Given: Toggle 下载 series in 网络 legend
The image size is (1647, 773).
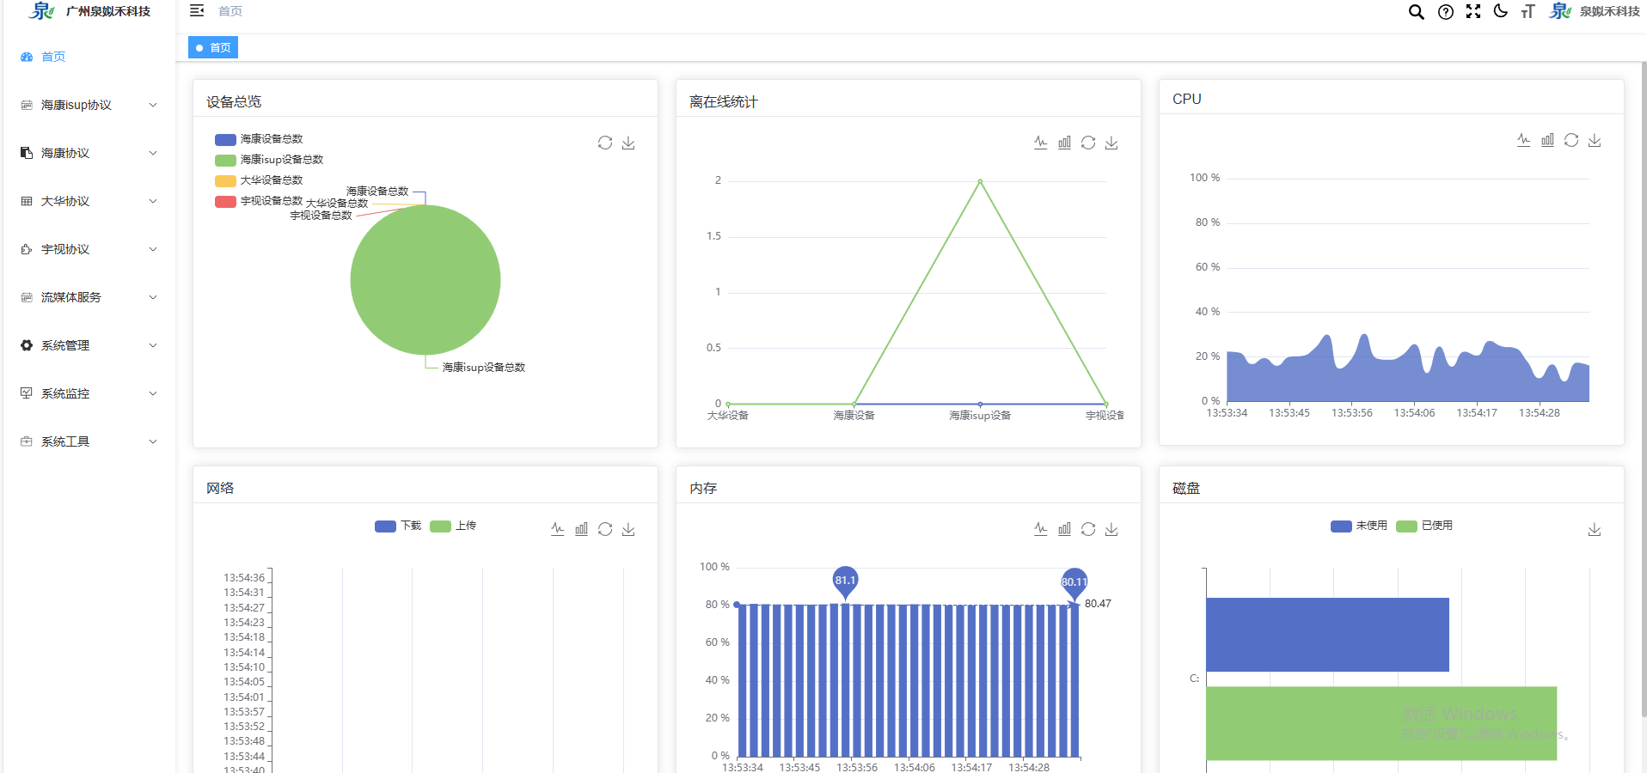Looking at the screenshot, I should pos(397,526).
